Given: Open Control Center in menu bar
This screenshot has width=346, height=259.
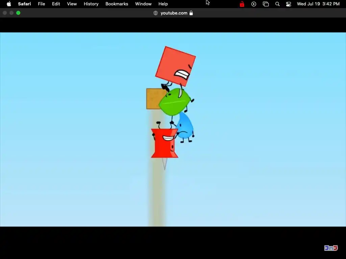Looking at the screenshot, I should click(289, 4).
